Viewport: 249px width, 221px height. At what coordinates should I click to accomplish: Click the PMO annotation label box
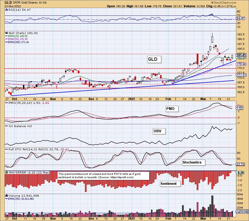click(x=172, y=109)
